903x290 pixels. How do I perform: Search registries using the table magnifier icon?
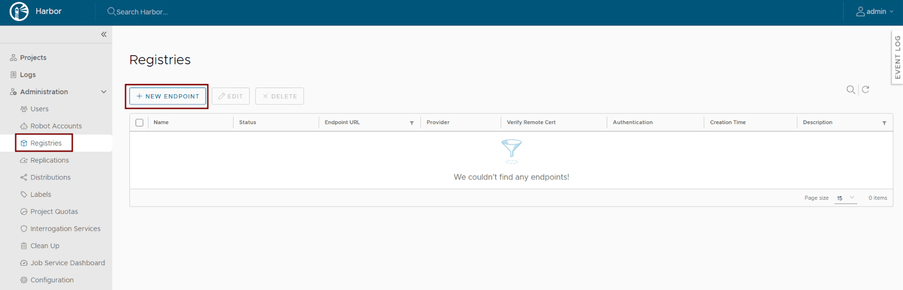coord(851,90)
